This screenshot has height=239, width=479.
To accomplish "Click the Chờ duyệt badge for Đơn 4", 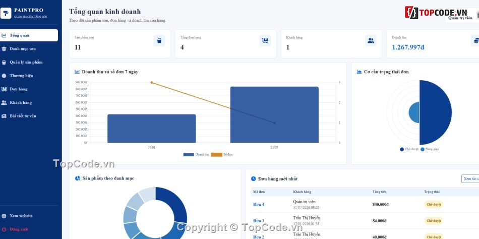I will [x=434, y=205].
